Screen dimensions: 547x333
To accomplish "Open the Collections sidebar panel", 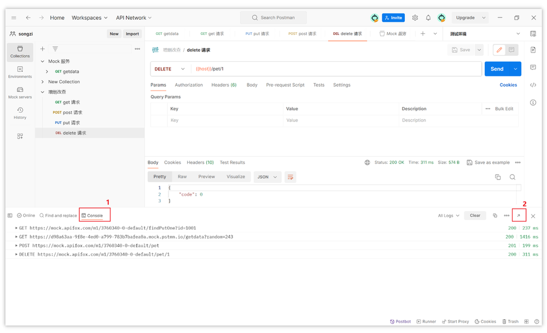I will tap(20, 52).
